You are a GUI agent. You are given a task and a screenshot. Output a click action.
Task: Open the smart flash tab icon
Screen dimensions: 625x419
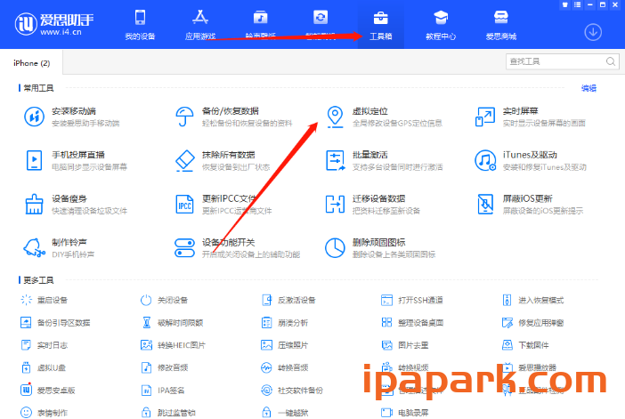click(x=321, y=18)
